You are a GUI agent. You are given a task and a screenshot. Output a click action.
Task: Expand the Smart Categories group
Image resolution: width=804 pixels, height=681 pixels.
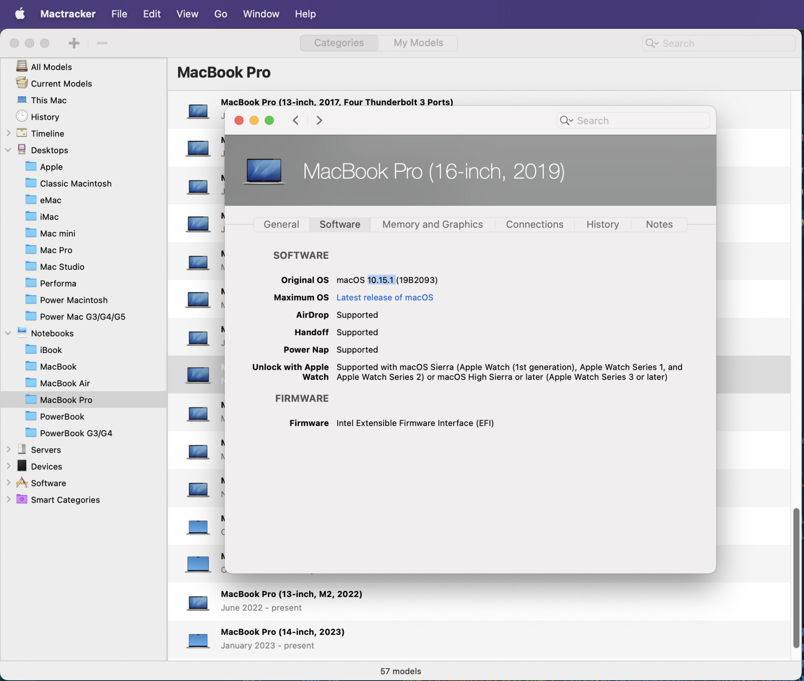(x=8, y=499)
